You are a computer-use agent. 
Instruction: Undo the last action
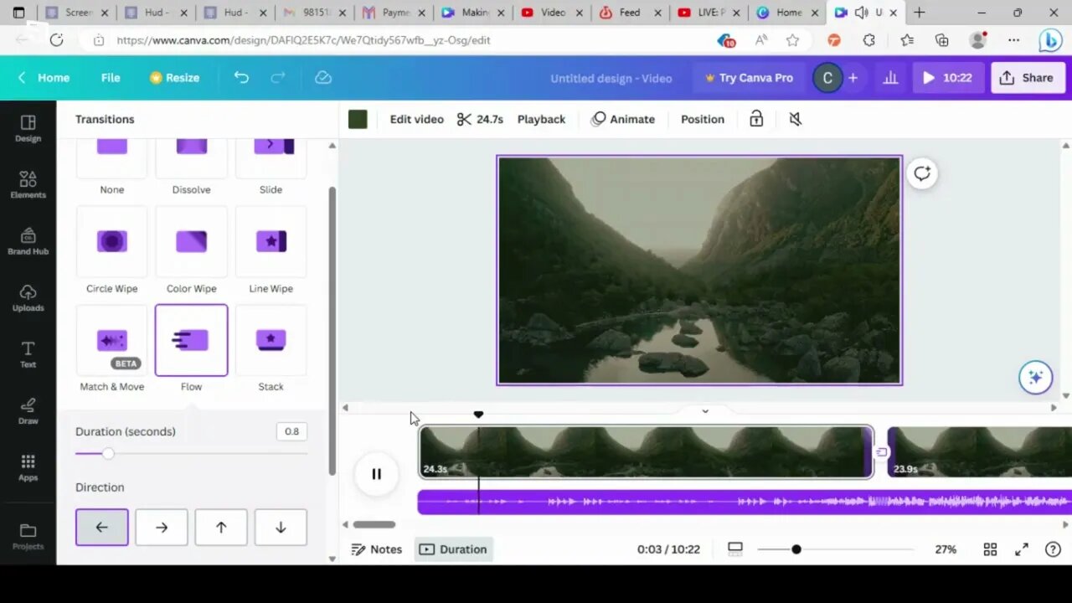[241, 77]
